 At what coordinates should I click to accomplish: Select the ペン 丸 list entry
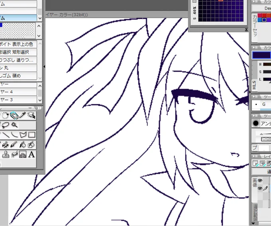point(18,68)
